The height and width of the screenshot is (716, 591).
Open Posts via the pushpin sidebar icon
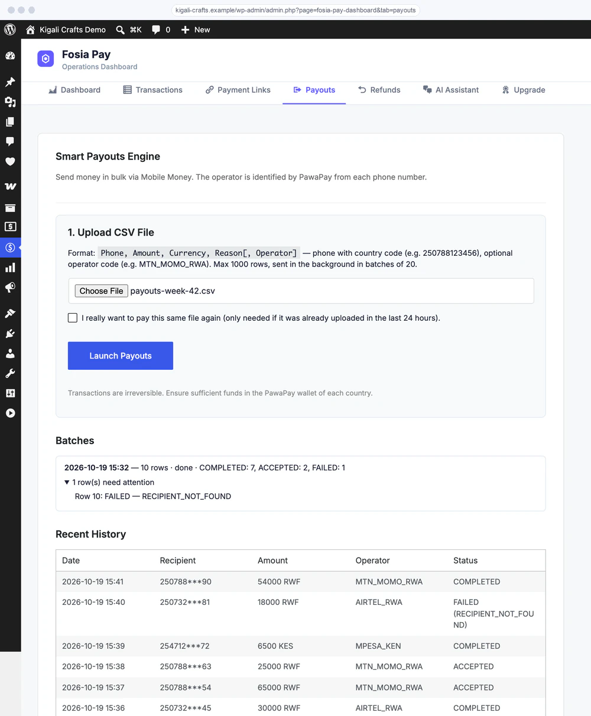coord(10,82)
